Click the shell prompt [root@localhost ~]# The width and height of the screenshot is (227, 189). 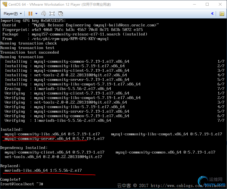click(x=22, y=184)
